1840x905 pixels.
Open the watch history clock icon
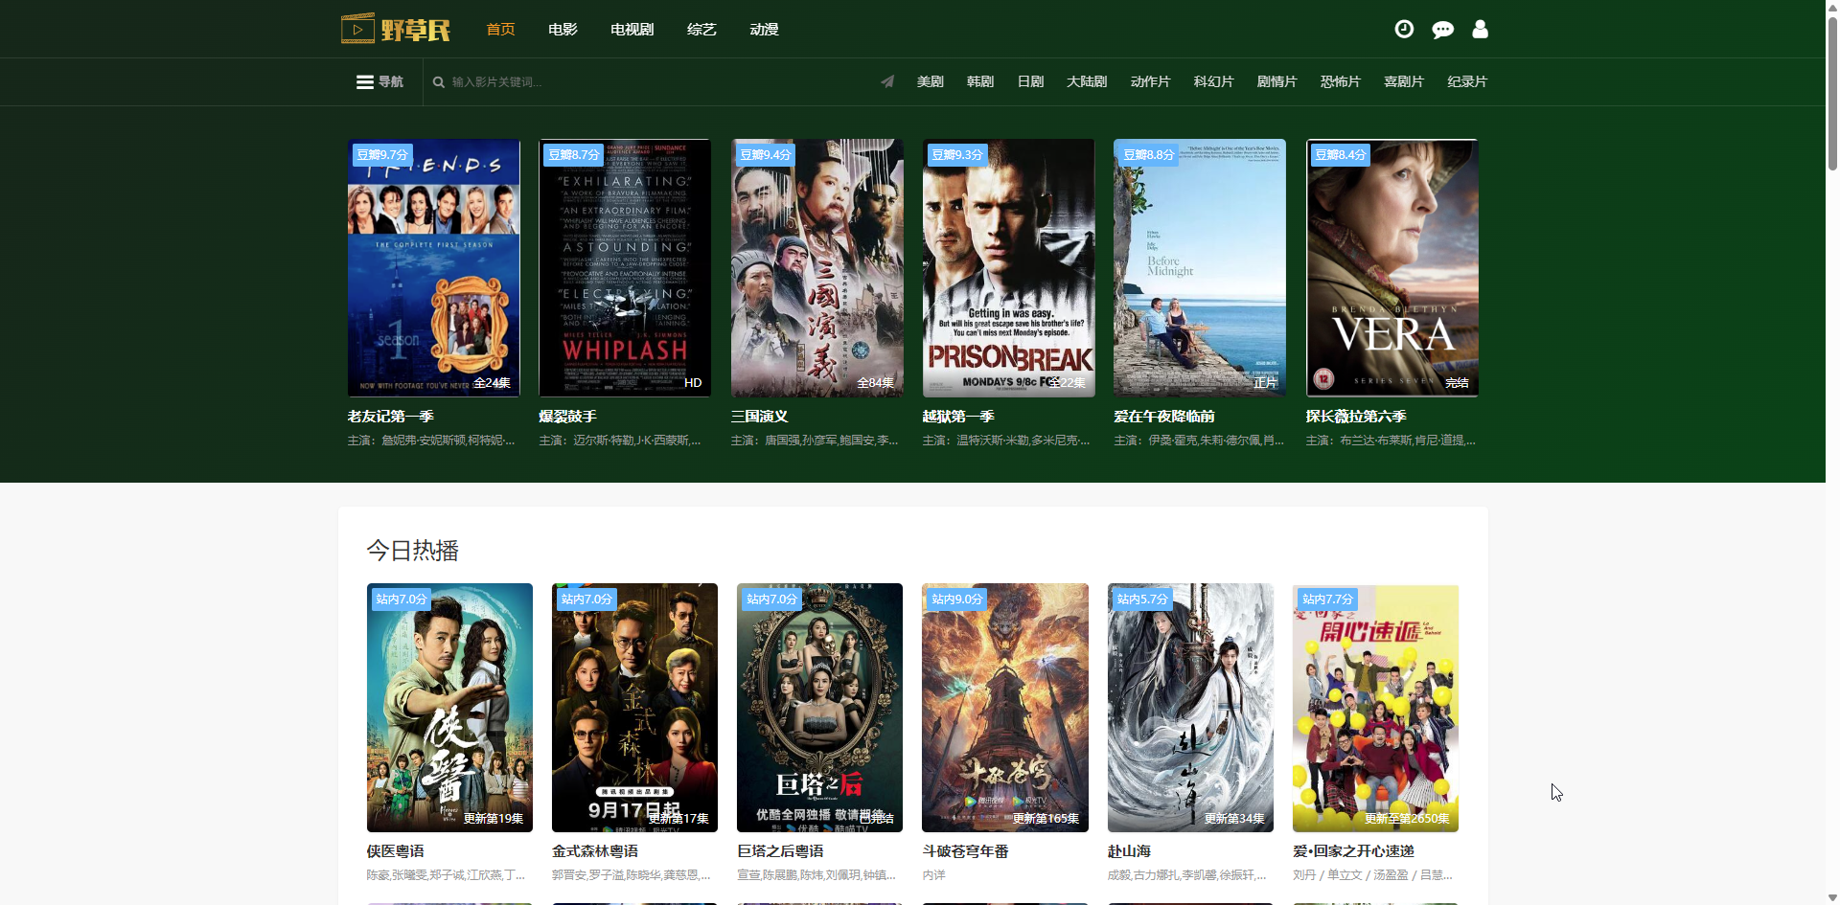click(x=1404, y=29)
